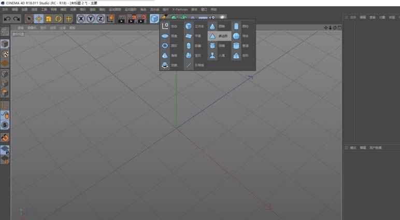The height and width of the screenshot is (220, 400).
Task: Expand the coordinate system toggle icon
Action: (110, 19)
